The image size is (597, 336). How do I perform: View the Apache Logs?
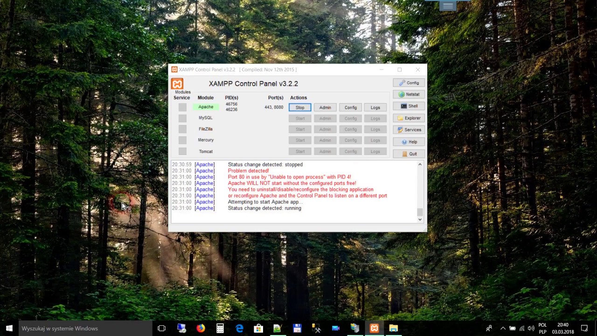(x=375, y=107)
